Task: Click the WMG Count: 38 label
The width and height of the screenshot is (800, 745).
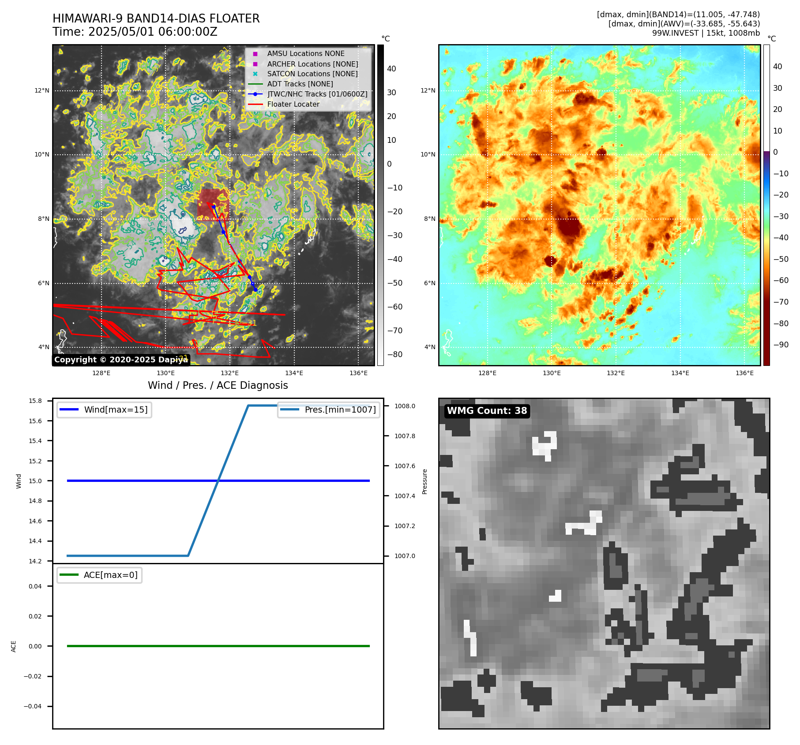Action: [x=487, y=411]
